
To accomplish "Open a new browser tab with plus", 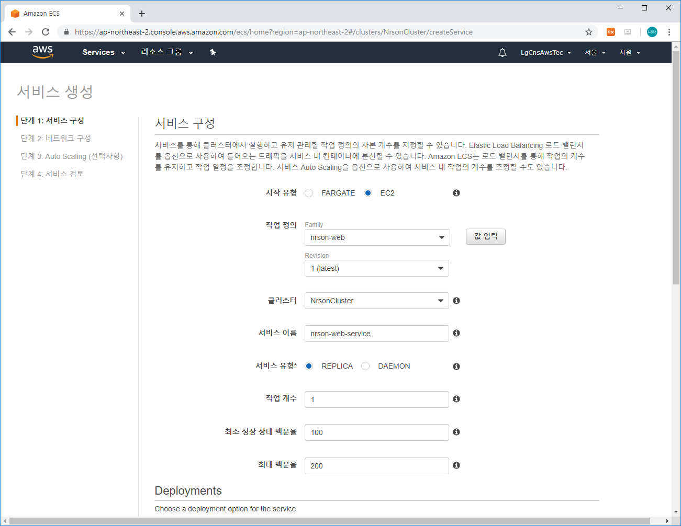I will 142,14.
